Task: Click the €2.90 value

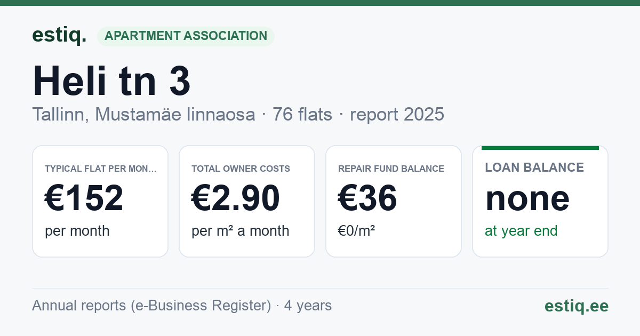Action: pyautogui.click(x=236, y=198)
